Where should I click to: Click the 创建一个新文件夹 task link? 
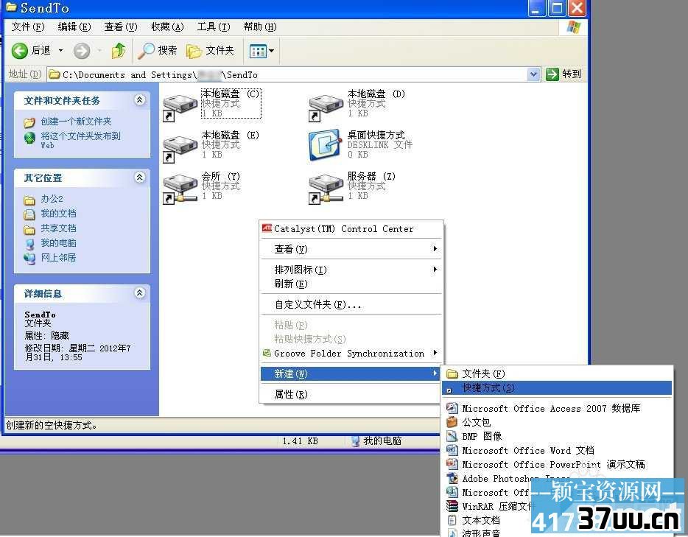click(x=77, y=122)
